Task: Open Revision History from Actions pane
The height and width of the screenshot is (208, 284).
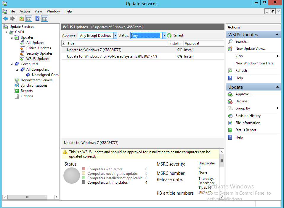Action: (248, 116)
